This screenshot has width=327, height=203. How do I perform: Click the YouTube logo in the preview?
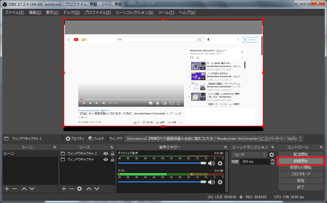pyautogui.click(x=76, y=40)
